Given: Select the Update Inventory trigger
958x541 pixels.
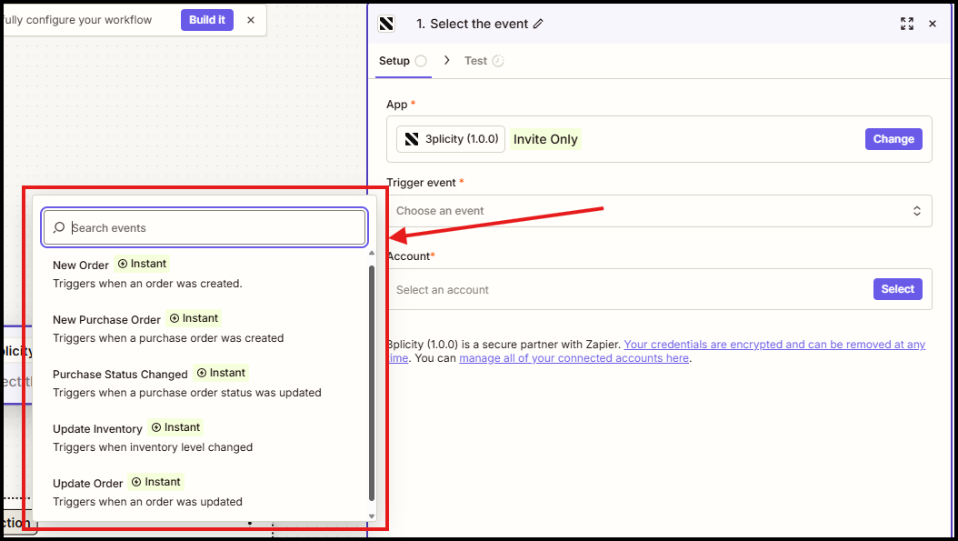Looking at the screenshot, I should click(202, 436).
